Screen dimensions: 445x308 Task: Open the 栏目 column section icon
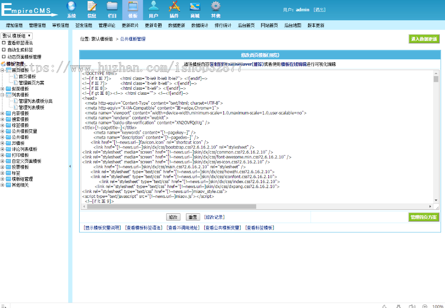(112, 10)
